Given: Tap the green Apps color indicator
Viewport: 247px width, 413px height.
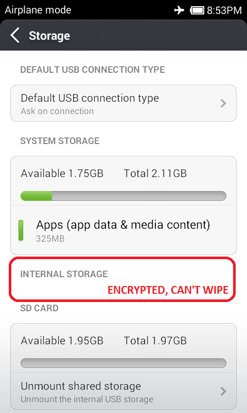Looking at the screenshot, I should point(21,230).
